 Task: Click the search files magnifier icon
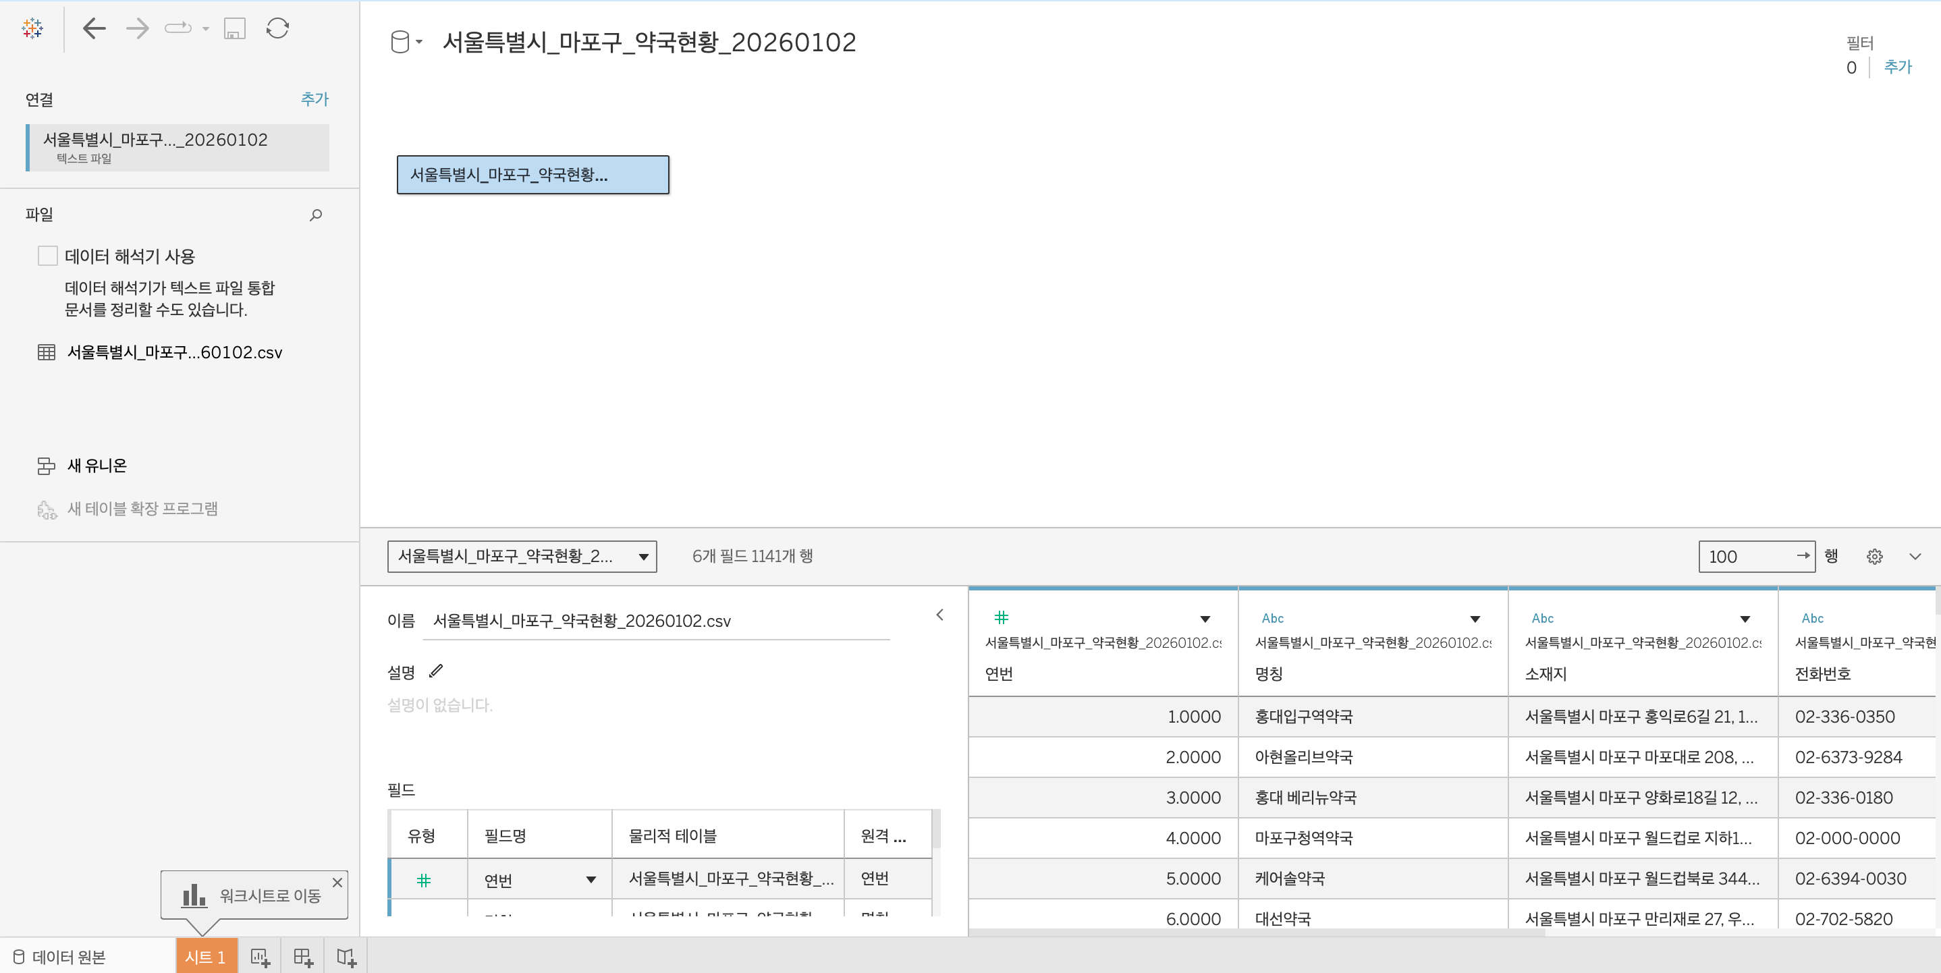pyautogui.click(x=316, y=215)
